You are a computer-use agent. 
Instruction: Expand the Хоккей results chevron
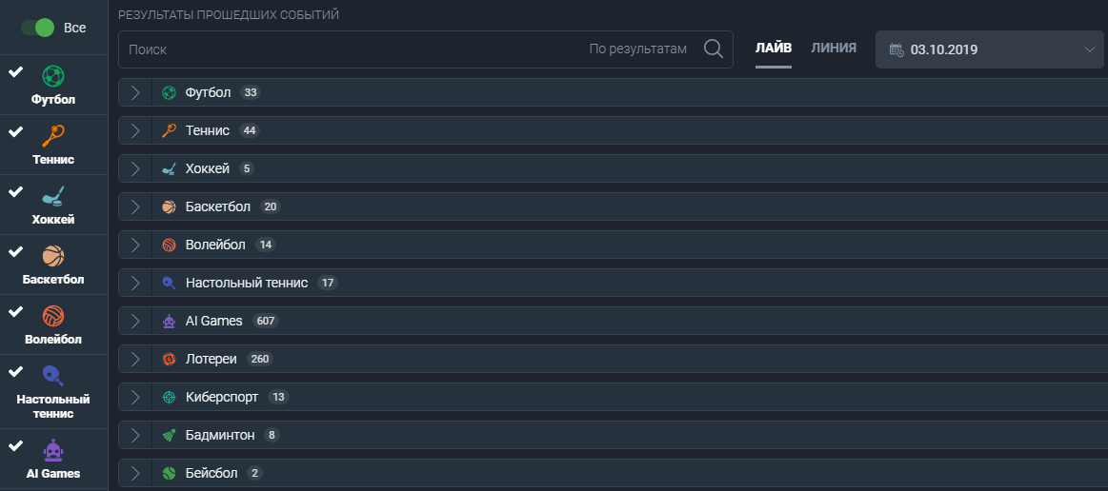tap(135, 168)
